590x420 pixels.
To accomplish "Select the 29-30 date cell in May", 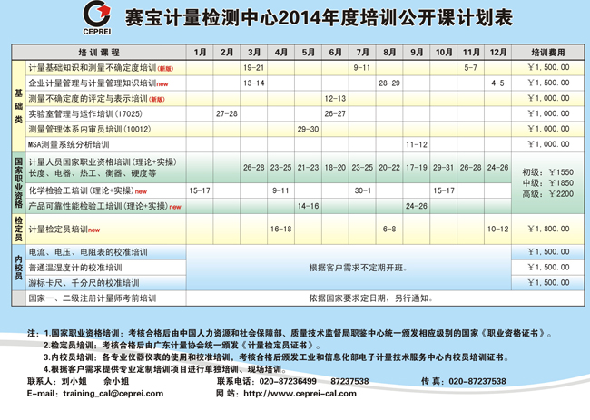I will (309, 129).
